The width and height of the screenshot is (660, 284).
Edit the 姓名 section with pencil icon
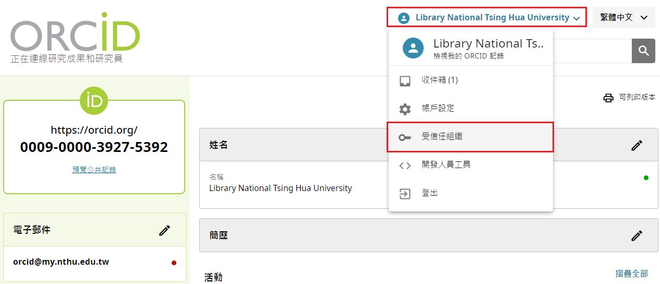(x=637, y=145)
